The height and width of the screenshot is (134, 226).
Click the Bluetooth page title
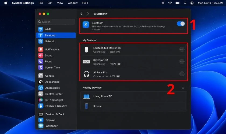click(100, 14)
